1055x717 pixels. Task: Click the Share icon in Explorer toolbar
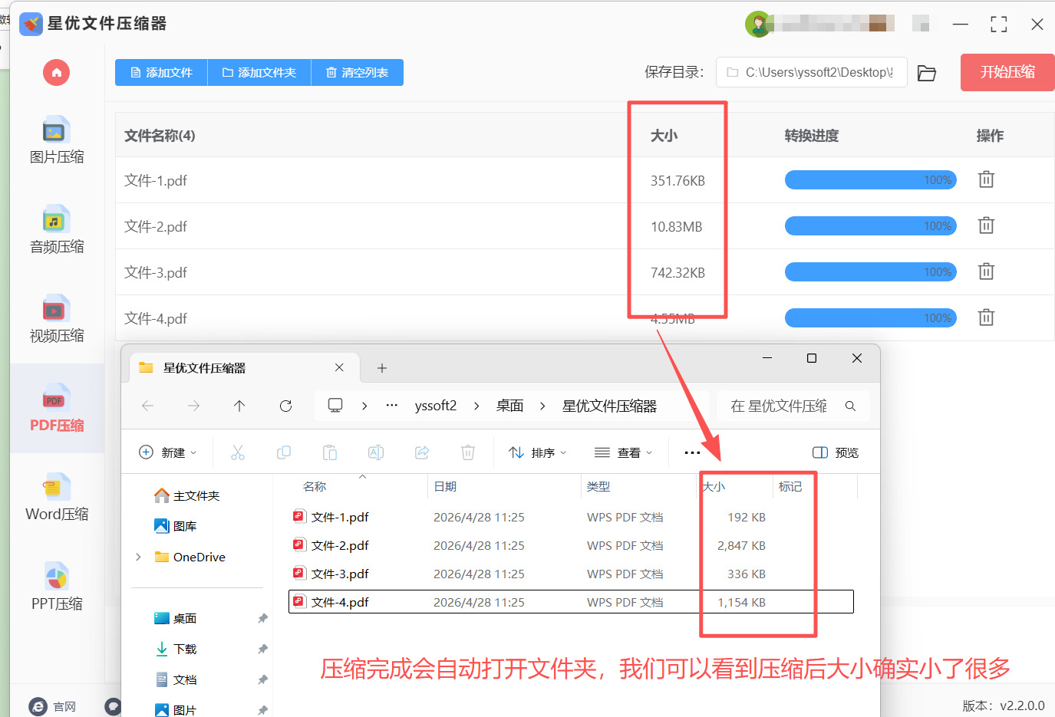point(422,452)
